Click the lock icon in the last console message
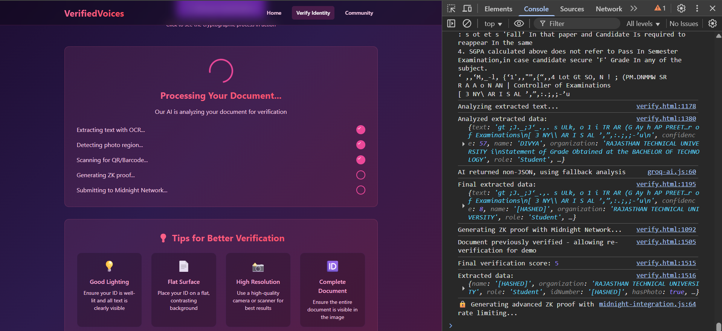This screenshot has width=722, height=331. point(463,304)
